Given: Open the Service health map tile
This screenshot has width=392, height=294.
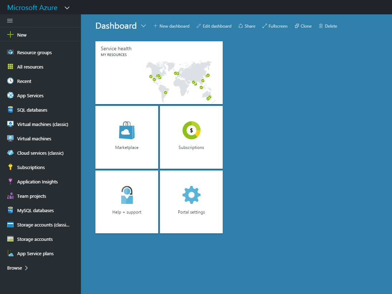Looking at the screenshot, I should point(159,73).
